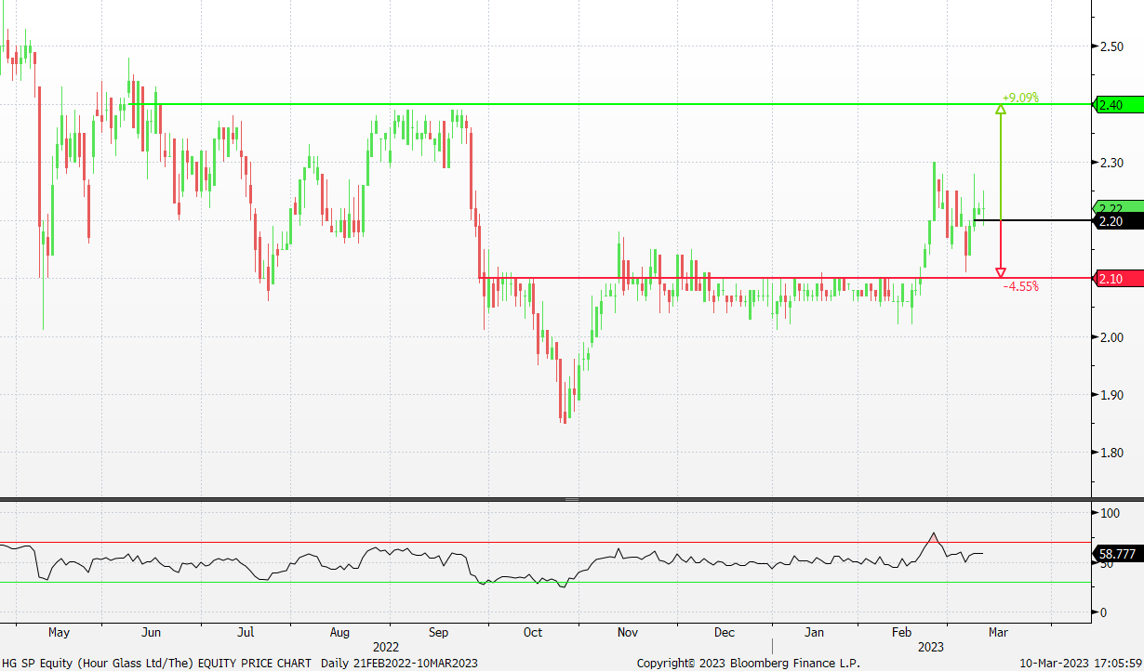The image size is (1144, 671).
Task: Click the red 2.10 price level label
Action: click(1118, 279)
